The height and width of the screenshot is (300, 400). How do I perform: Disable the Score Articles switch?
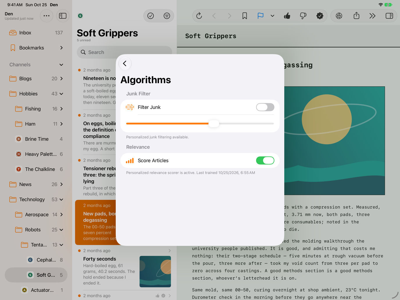(265, 160)
